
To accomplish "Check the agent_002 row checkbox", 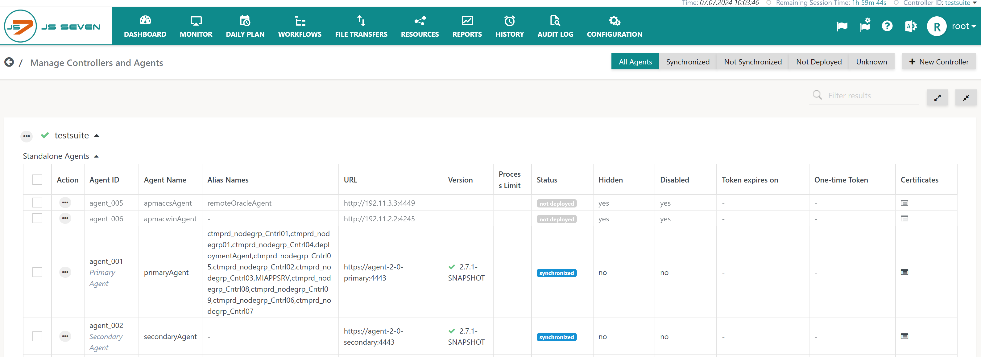I will coord(37,336).
